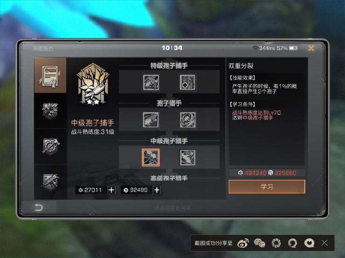Switch to gear and hammer crafting tab
This screenshot has width=345, height=258.
50,146
